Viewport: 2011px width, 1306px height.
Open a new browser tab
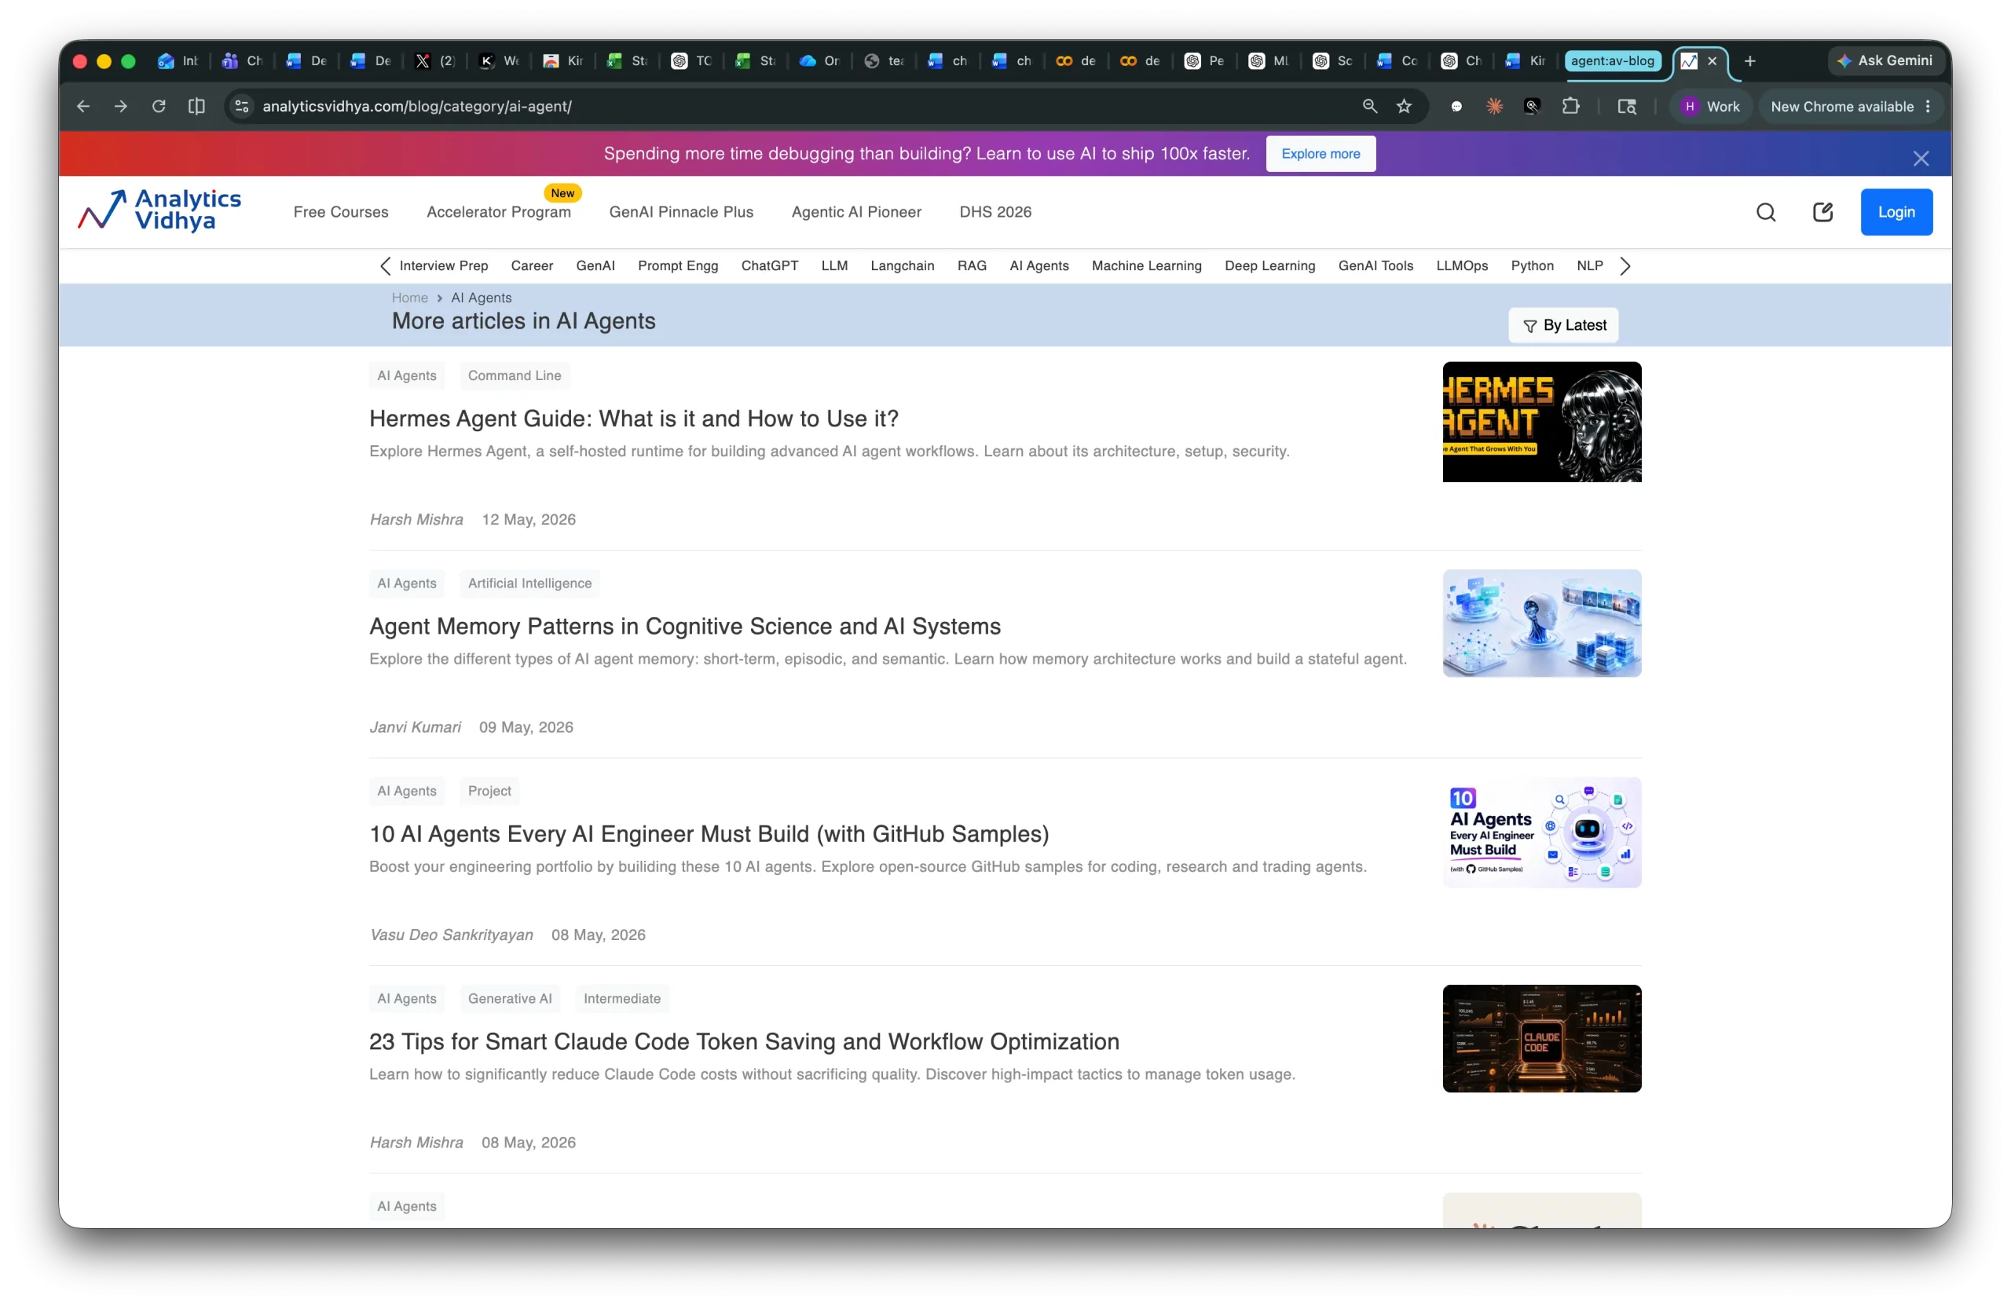pyautogui.click(x=1750, y=60)
